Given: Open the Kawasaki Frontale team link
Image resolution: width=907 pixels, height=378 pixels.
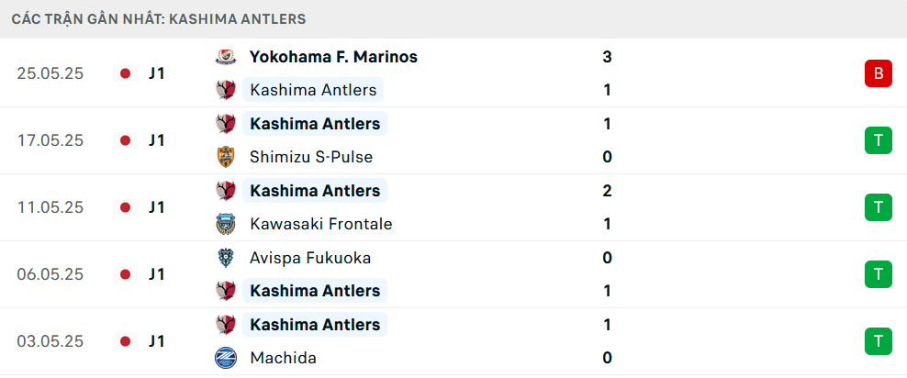Looking at the screenshot, I should 320,224.
